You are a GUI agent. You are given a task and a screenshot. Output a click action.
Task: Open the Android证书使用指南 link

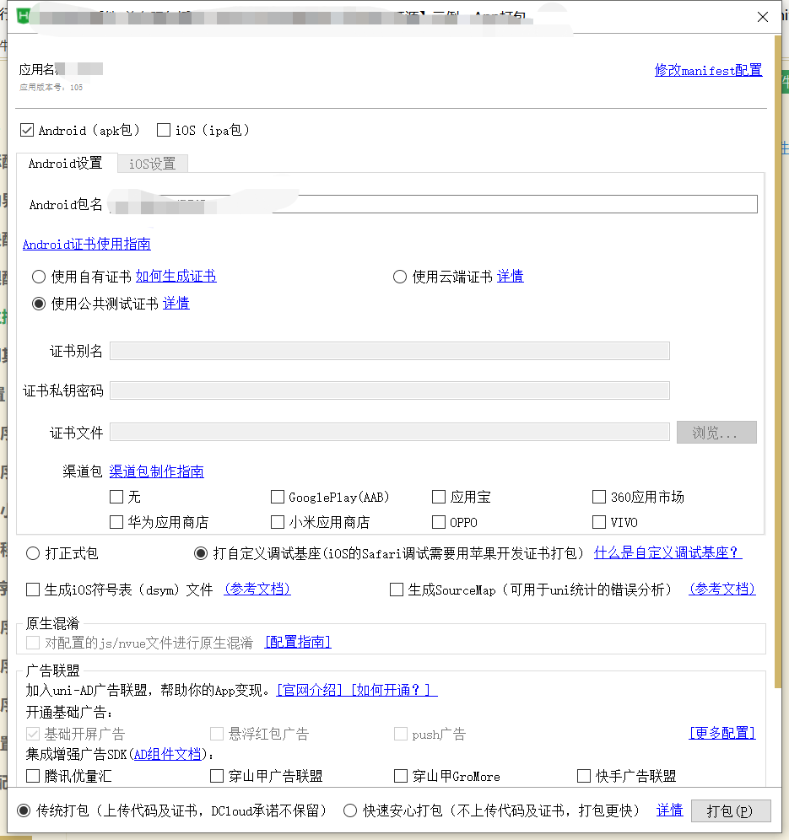click(86, 245)
